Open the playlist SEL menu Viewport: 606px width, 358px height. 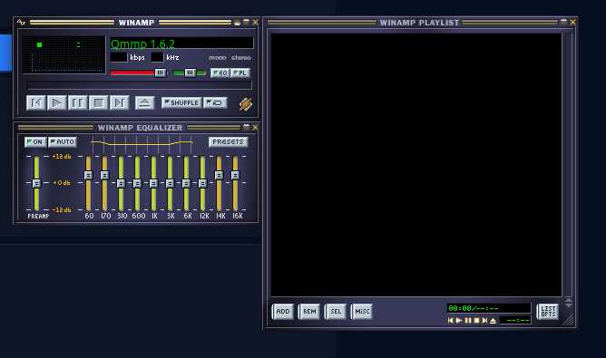pyautogui.click(x=336, y=311)
